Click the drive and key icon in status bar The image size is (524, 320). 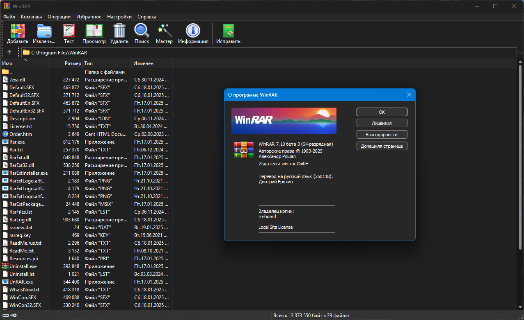(x=9, y=315)
